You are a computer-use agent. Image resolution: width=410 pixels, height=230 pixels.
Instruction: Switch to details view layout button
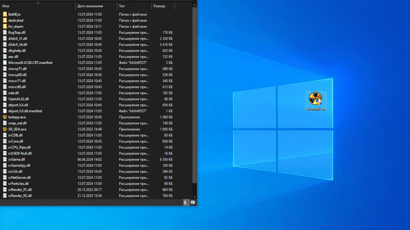[186, 202]
